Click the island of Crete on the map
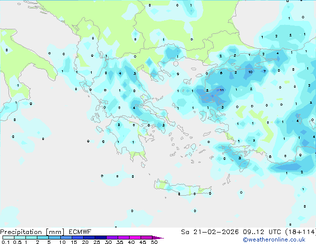This screenshot has width=316, height=244. tap(182, 188)
